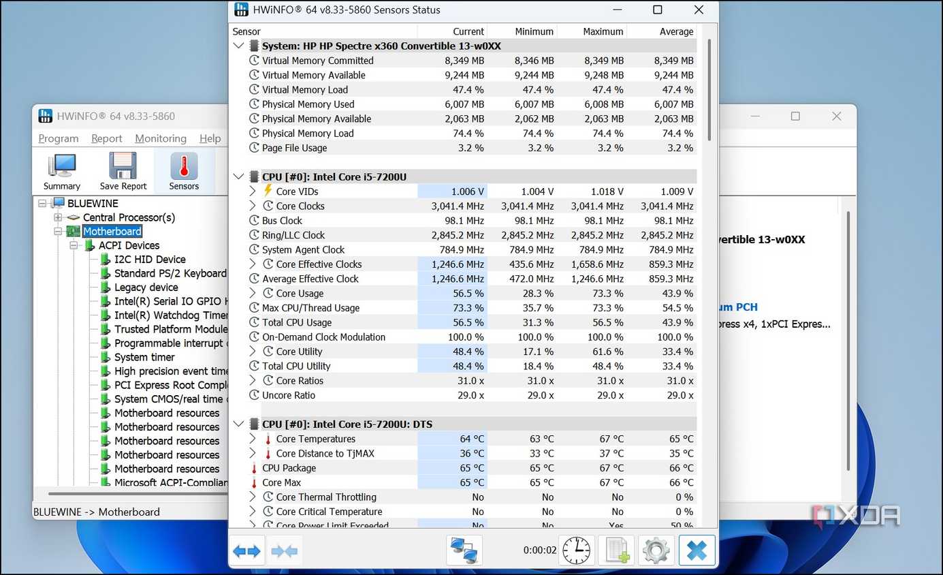This screenshot has width=943, height=575.
Task: Click the Core VIDs lightning bolt icon
Action: pos(268,191)
